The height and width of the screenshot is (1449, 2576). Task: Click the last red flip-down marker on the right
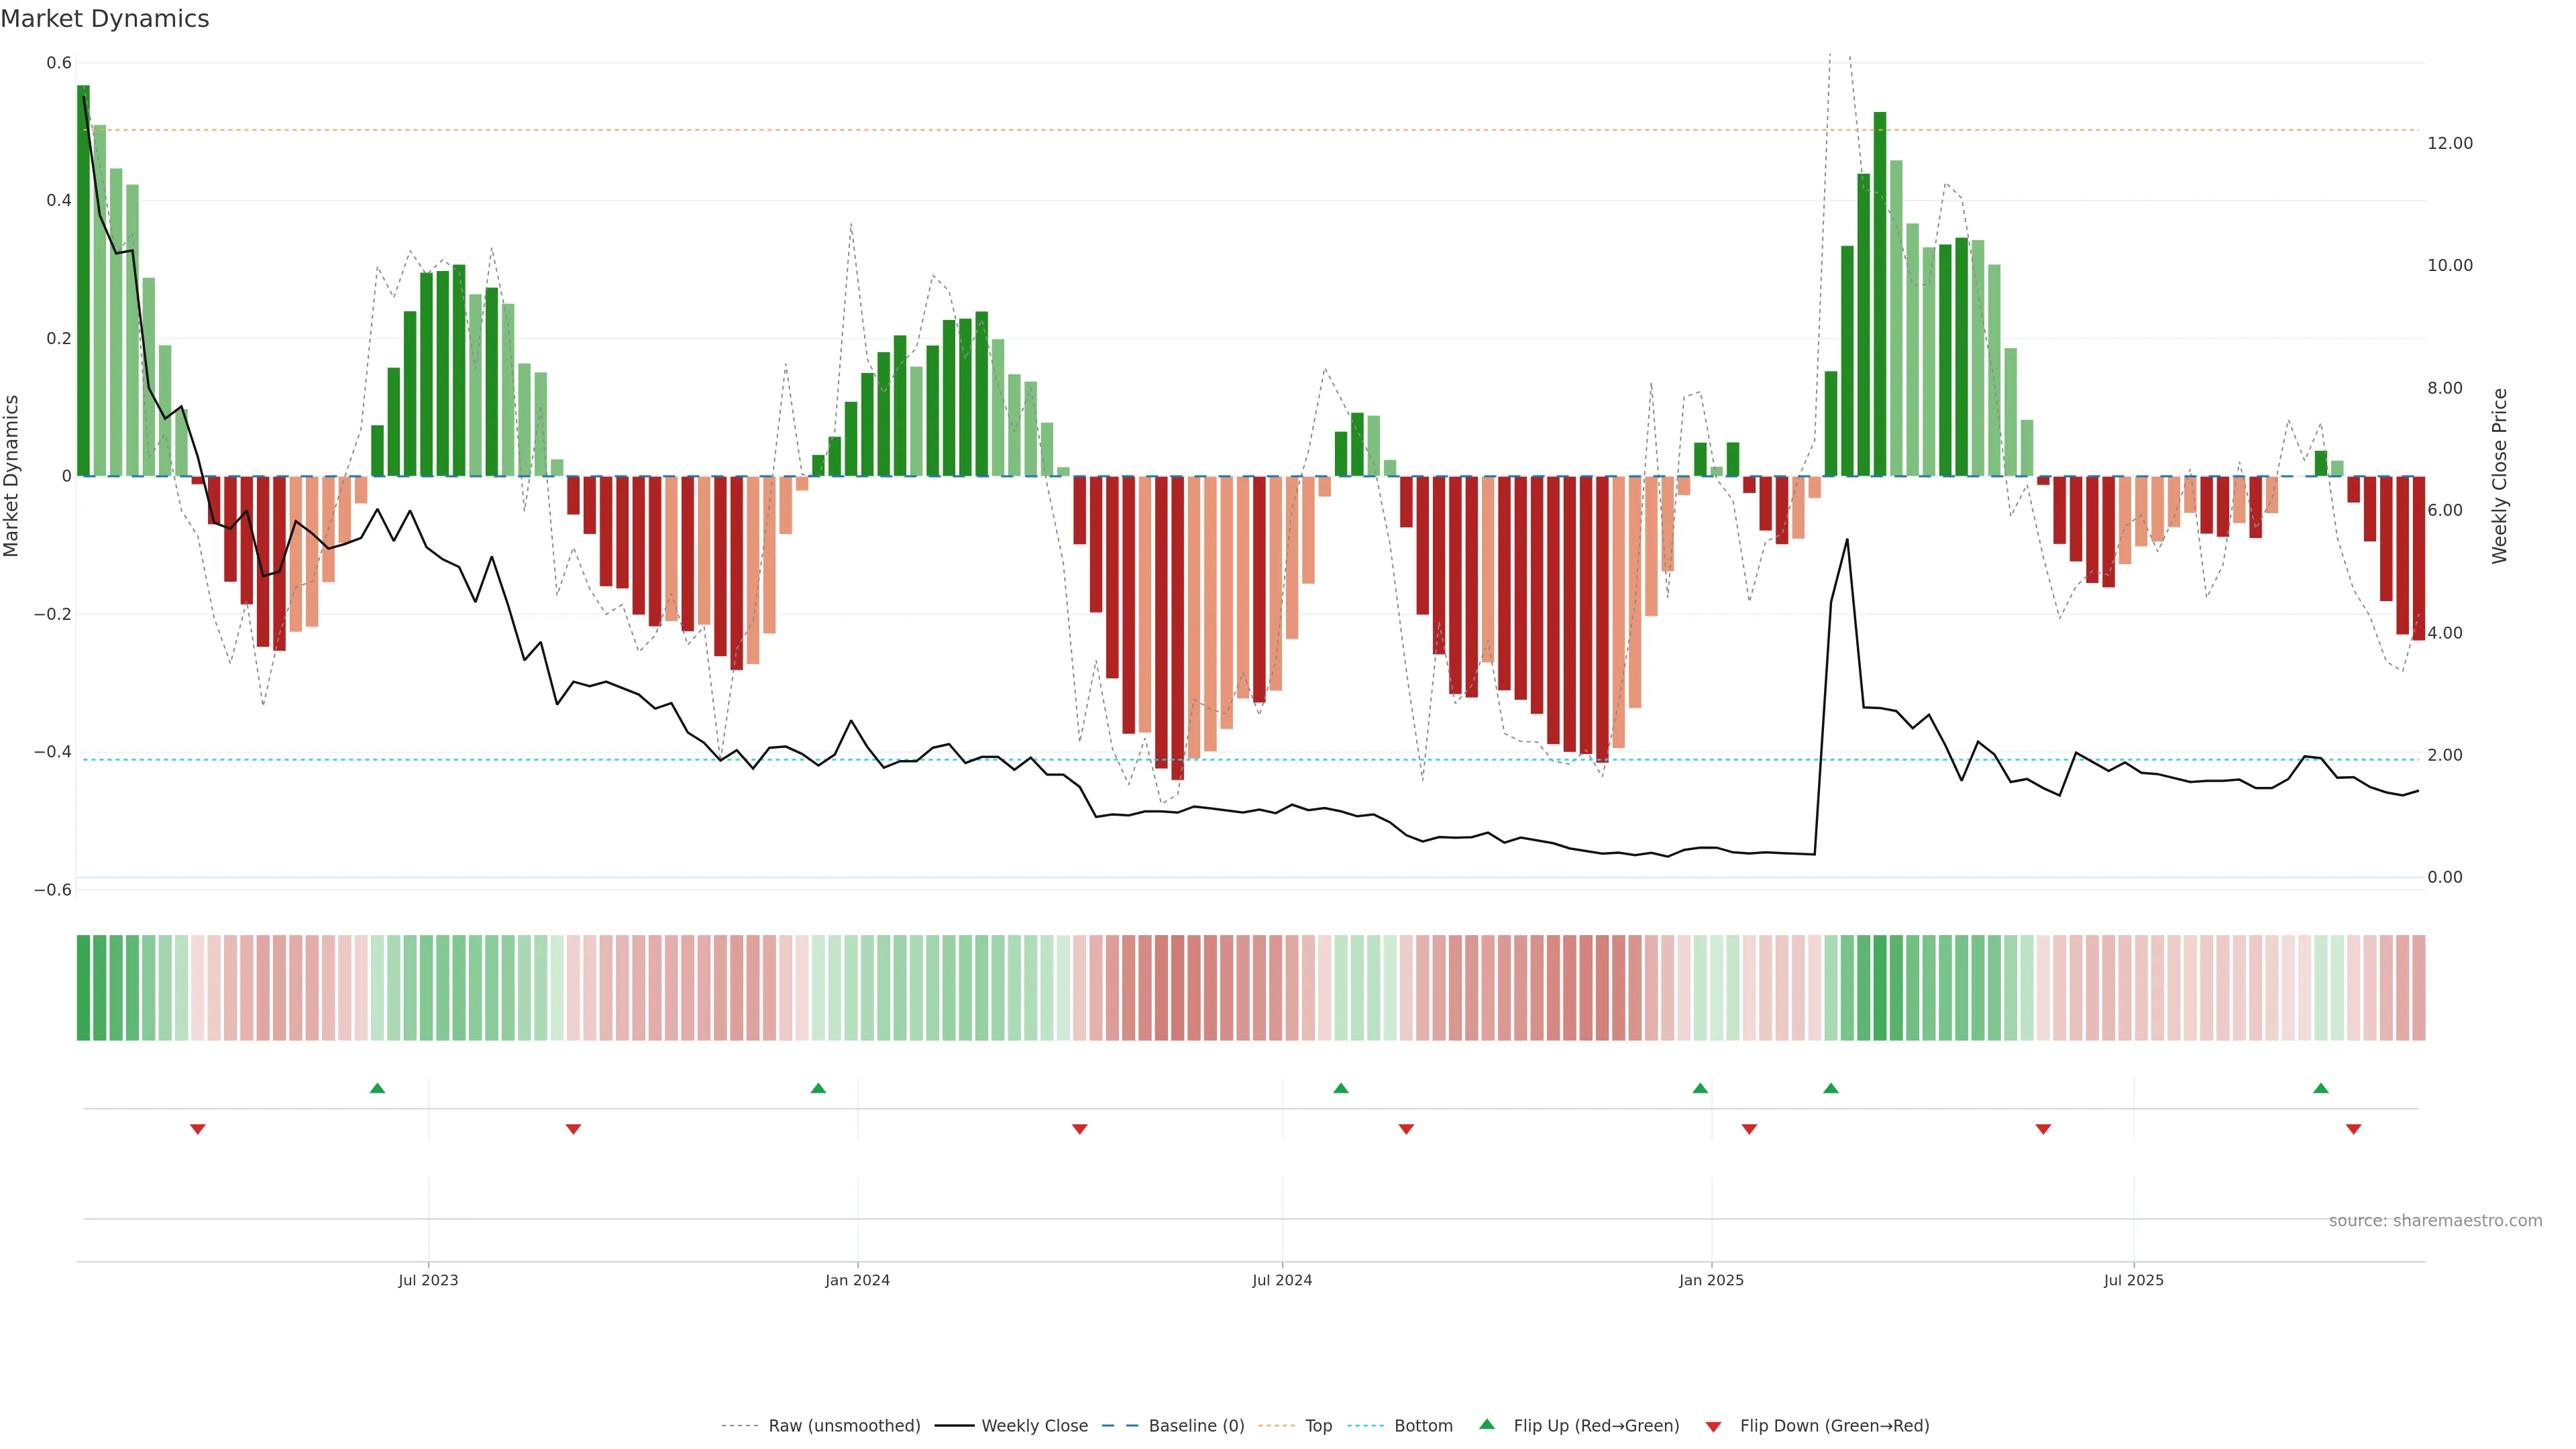pyautogui.click(x=2354, y=1129)
